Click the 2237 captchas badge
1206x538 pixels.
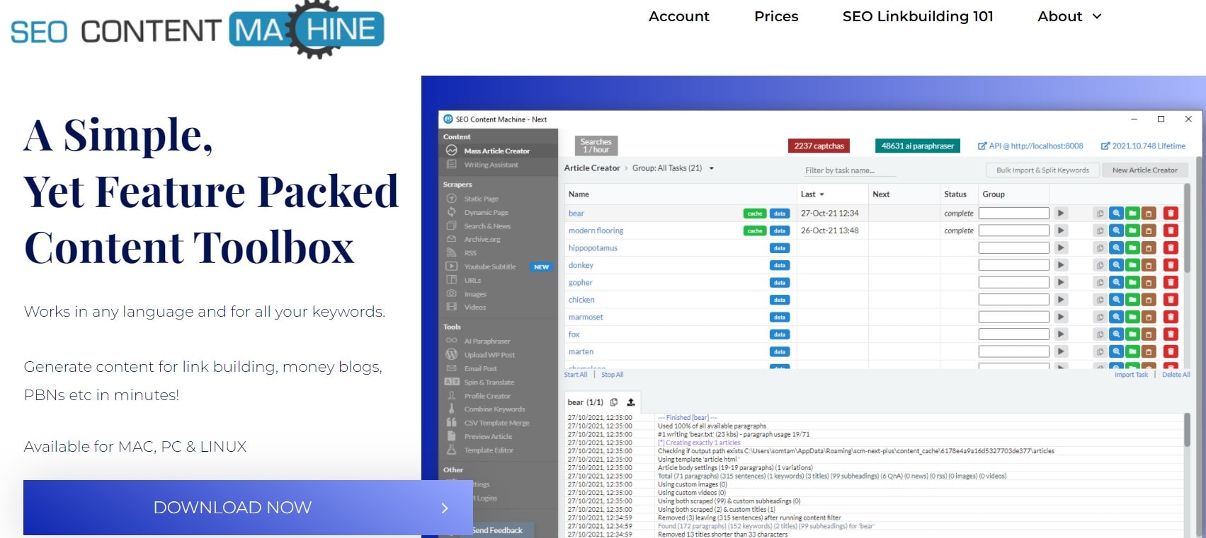click(819, 146)
